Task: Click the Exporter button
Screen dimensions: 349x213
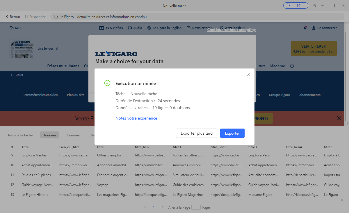Action: 232,133
